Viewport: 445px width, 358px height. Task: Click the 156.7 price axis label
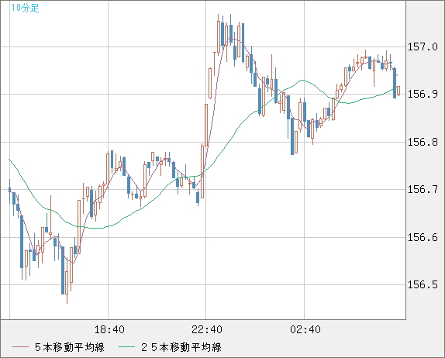click(423, 189)
